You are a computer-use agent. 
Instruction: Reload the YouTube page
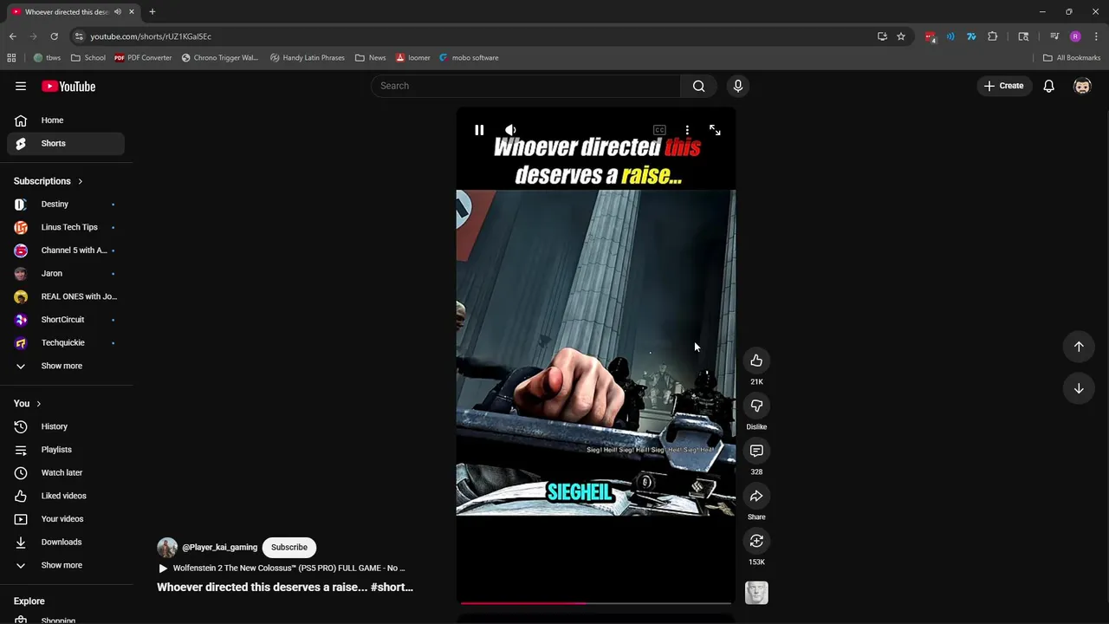(x=54, y=36)
